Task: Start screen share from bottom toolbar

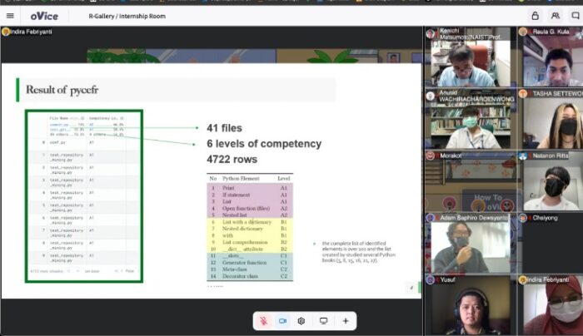Action: (323, 321)
